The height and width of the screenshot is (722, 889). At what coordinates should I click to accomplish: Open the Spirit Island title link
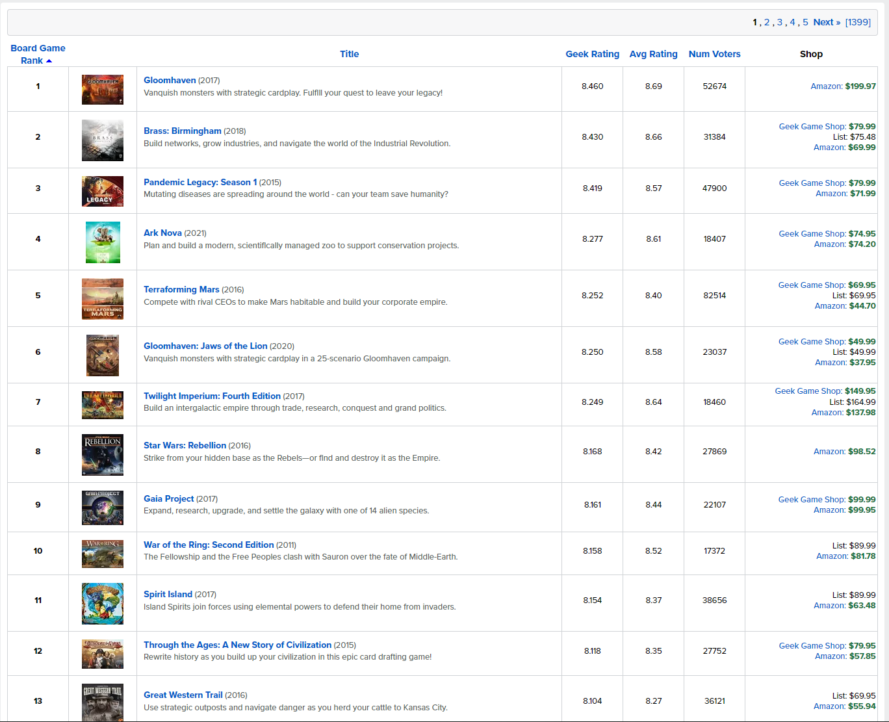168,594
